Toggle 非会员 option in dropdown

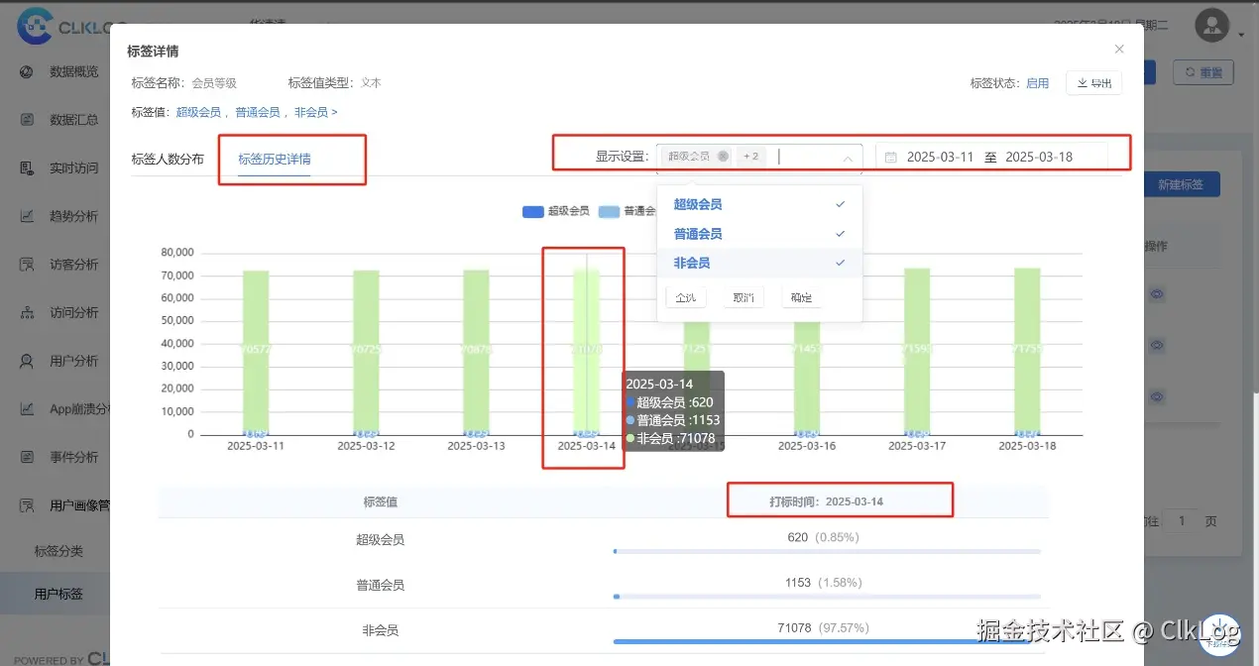click(x=759, y=263)
